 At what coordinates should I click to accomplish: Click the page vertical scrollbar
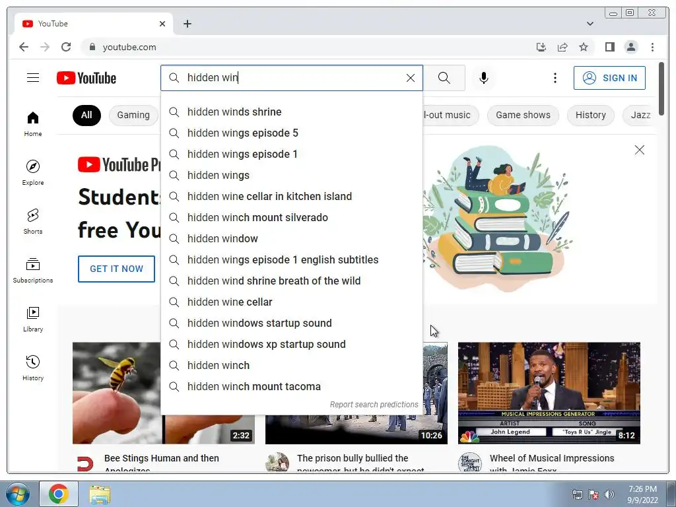[x=661, y=88]
